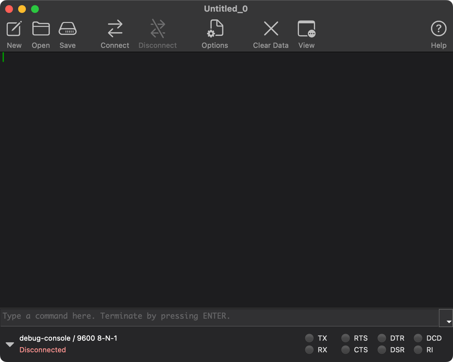The width and height of the screenshot is (453, 362).
Task: Click the Disconnected status text
Action: pyautogui.click(x=43, y=350)
